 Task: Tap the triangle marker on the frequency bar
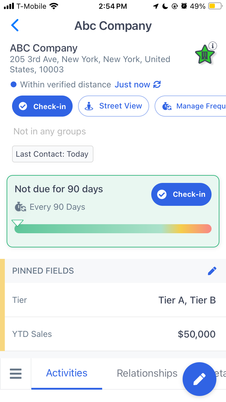tap(17, 223)
